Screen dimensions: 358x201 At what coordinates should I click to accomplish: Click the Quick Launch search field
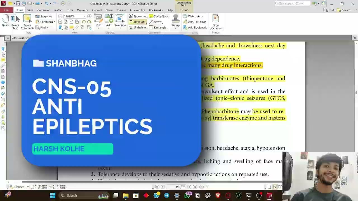click(292, 3)
